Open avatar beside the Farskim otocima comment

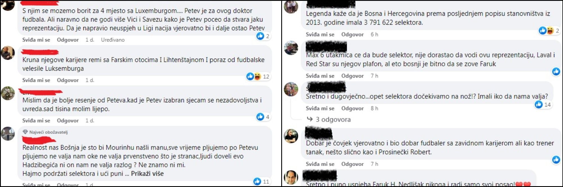(8, 53)
